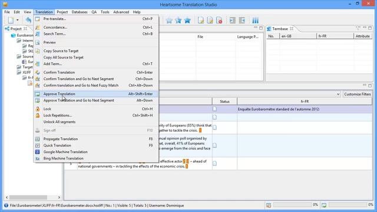377x212 pixels.
Task: Click the Customize Filters button
Action: pos(358,94)
